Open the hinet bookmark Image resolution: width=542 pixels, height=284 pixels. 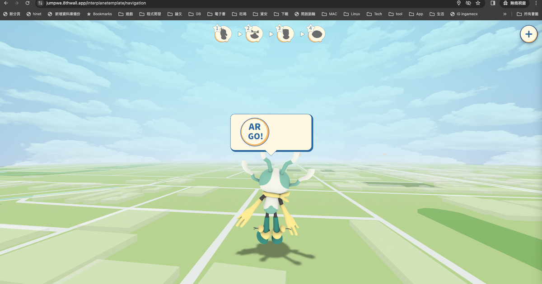[x=34, y=14]
